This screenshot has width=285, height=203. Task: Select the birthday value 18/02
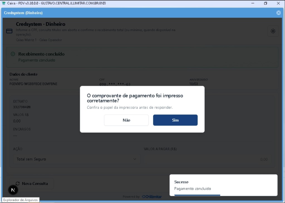[194, 84]
